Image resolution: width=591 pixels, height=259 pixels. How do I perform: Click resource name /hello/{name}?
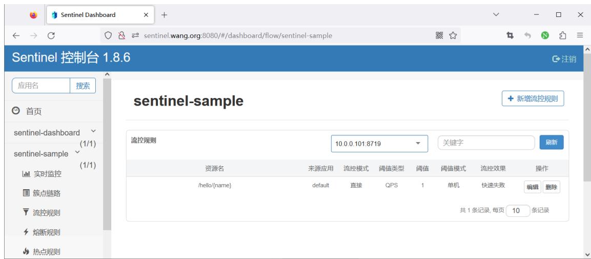tap(214, 186)
